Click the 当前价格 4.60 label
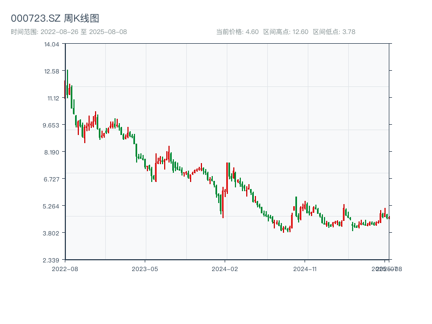The image size is (432, 324). click(x=238, y=32)
